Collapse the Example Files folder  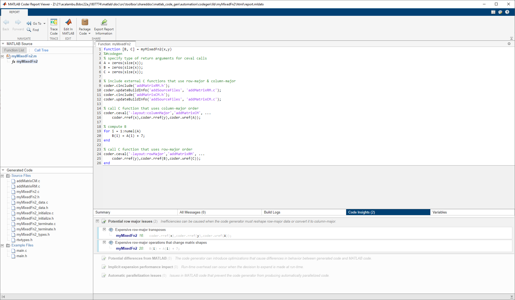tap(2, 245)
